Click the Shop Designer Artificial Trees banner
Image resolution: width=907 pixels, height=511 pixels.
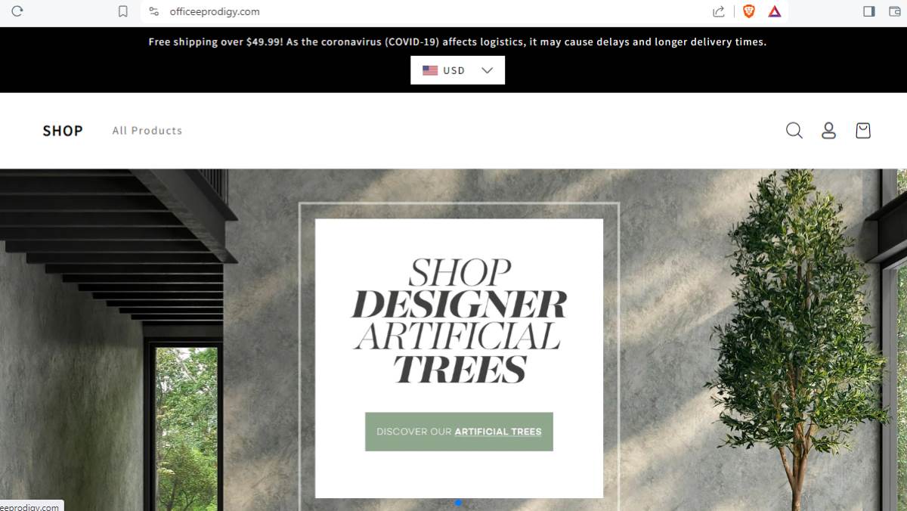pyautogui.click(x=459, y=320)
